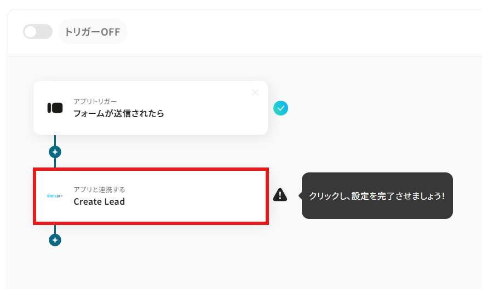
Task: Click the Bitrix24 logo icon
Action: pos(55,196)
